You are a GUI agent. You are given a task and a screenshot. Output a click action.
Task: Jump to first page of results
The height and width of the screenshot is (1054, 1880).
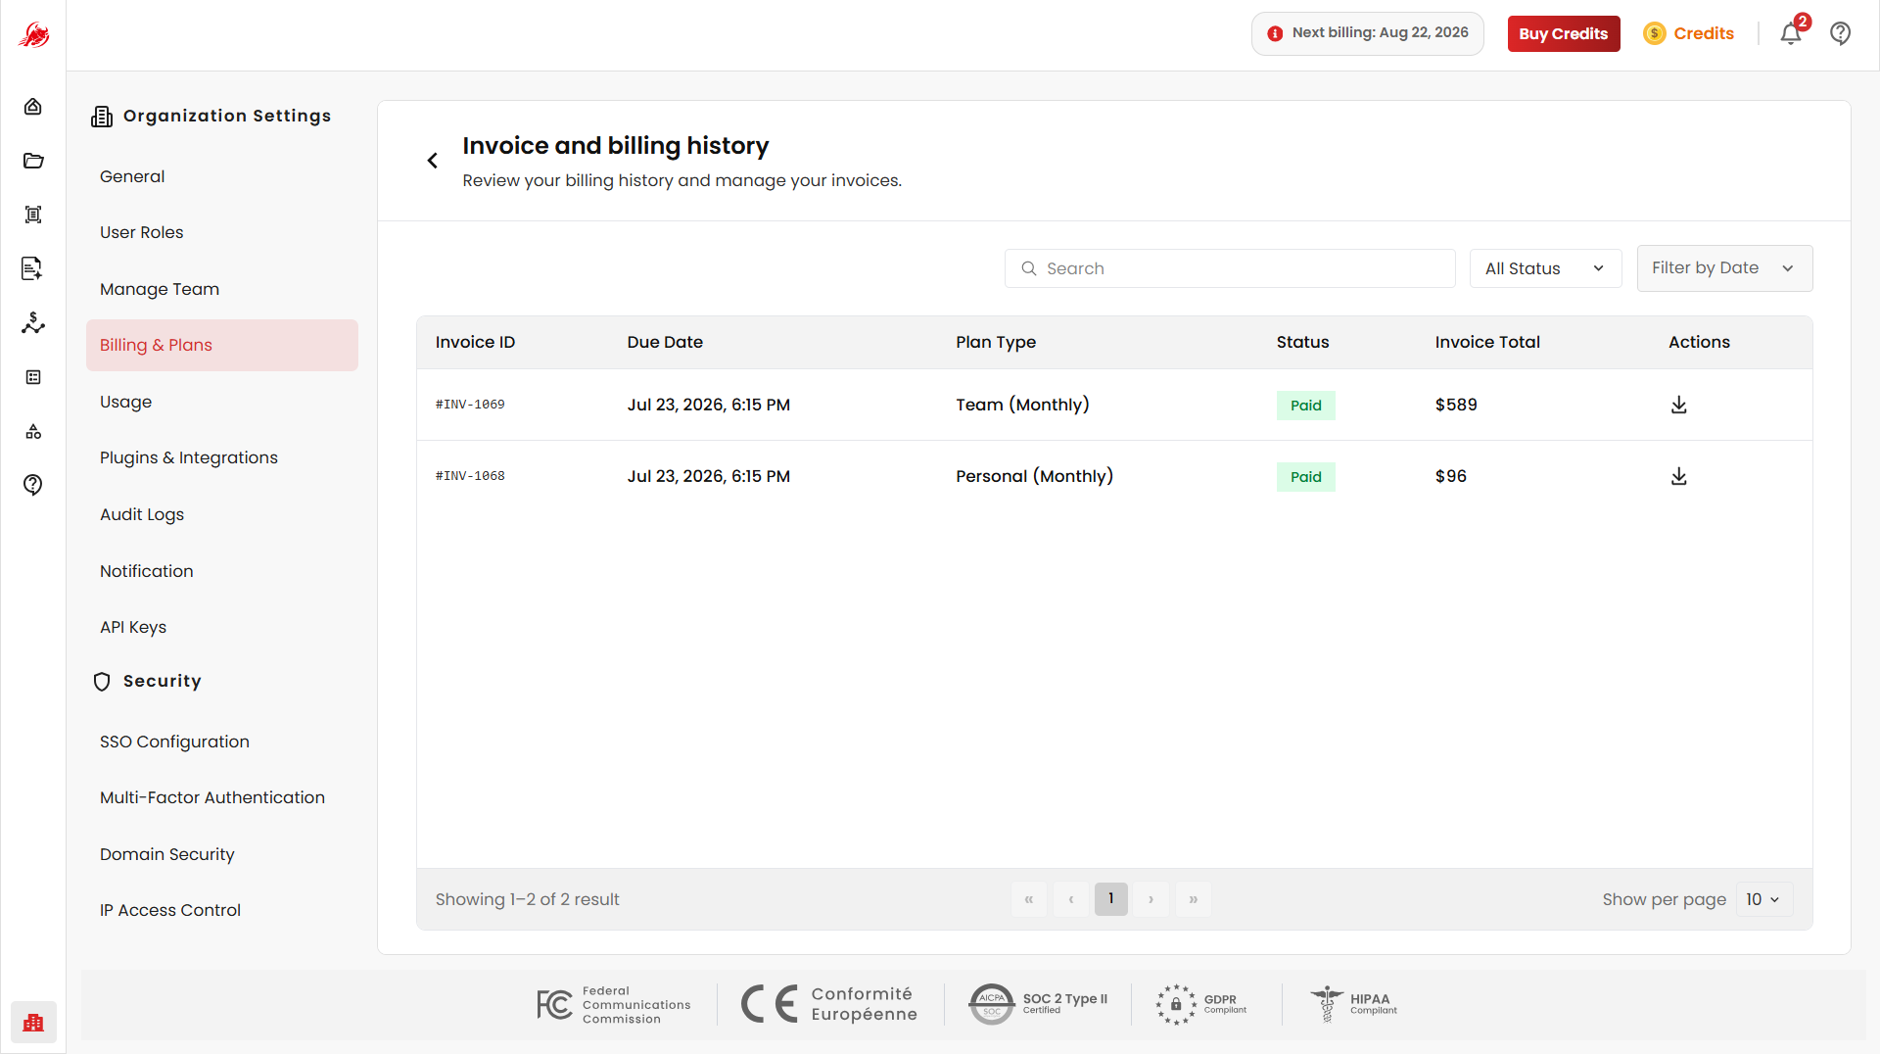1029,899
